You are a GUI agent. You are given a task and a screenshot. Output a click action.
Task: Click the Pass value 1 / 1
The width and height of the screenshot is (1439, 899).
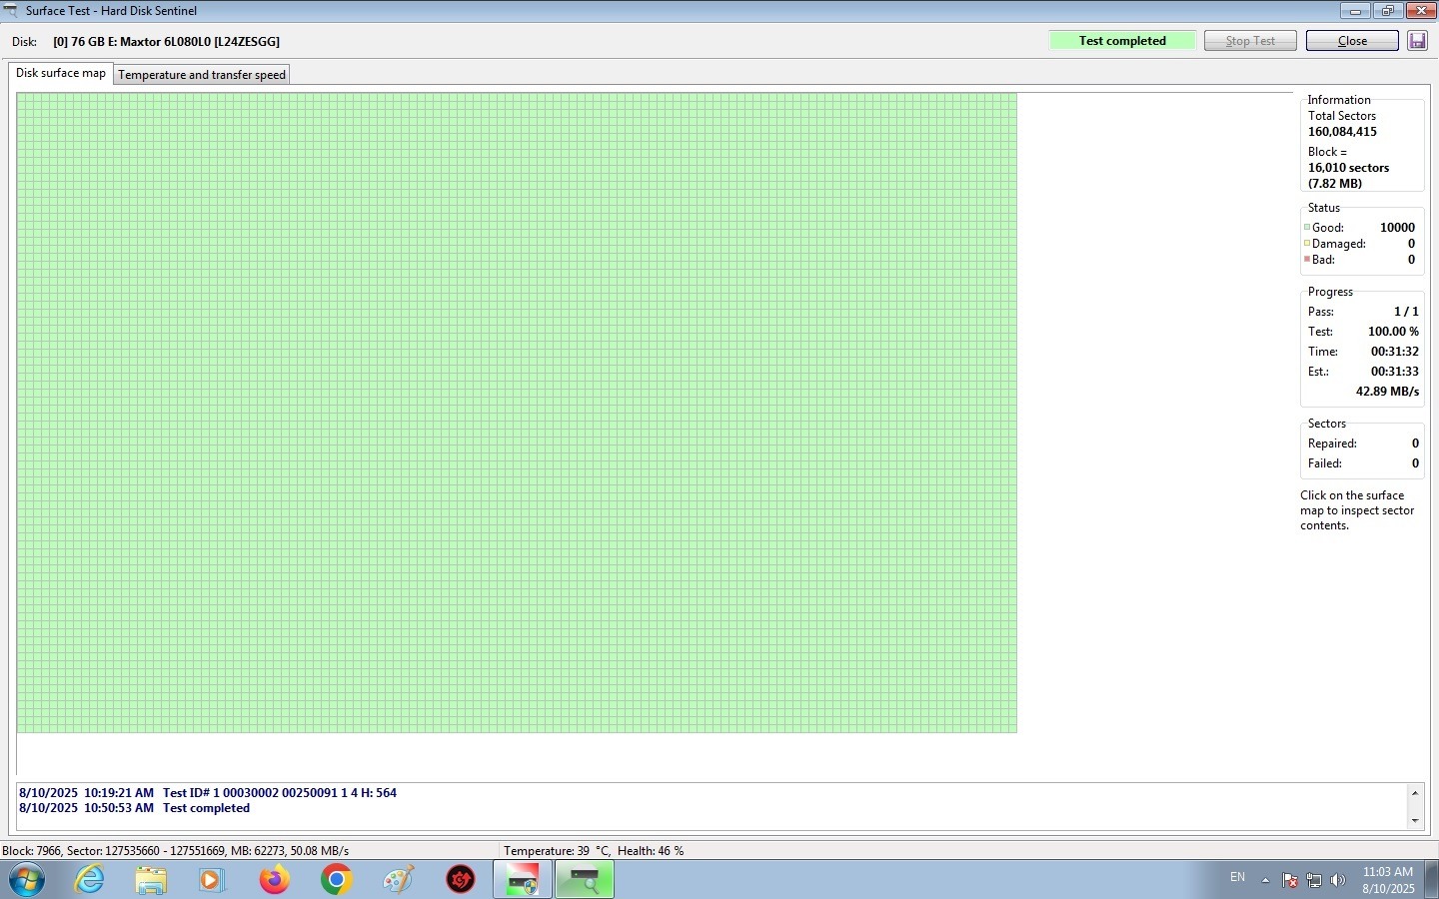[x=1406, y=312]
